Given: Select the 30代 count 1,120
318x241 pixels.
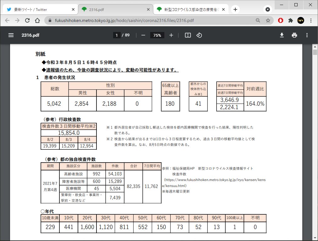Looking at the screenshot, I should click(106, 227).
